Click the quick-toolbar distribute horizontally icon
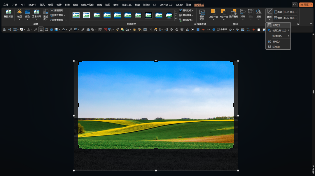Image resolution: width=315 pixels, height=176 pixels. point(171,29)
